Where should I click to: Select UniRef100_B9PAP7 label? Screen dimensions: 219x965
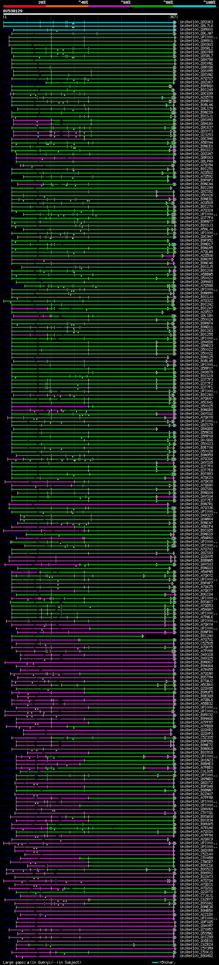pos(196,583)
